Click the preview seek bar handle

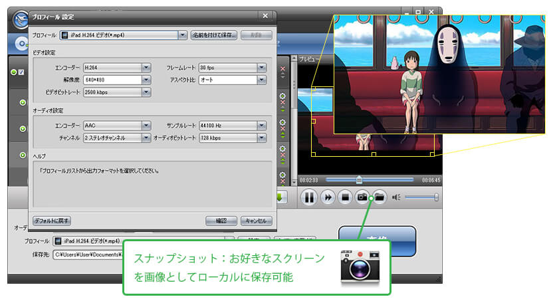[359, 179]
